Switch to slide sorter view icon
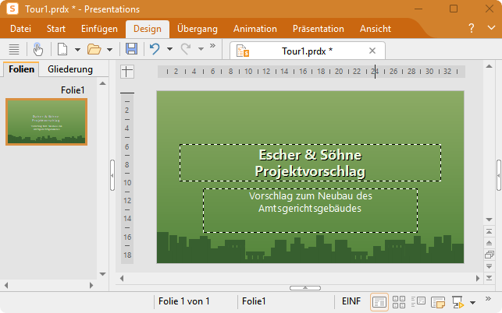 [x=399, y=301]
